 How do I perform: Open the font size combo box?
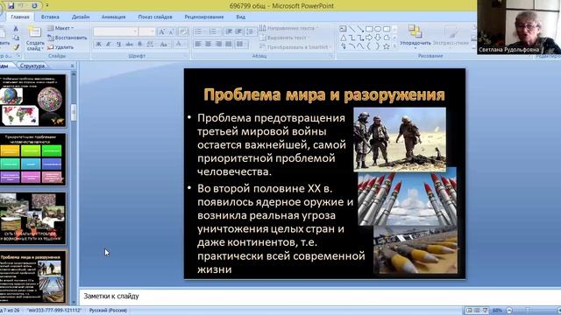147,31
